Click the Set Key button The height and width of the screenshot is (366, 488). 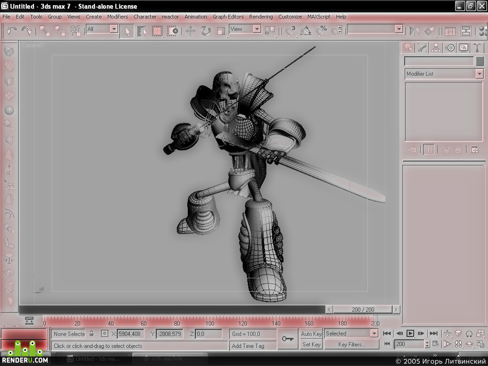pos(311,345)
